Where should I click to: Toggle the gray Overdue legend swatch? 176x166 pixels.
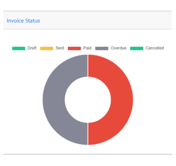coord(102,48)
